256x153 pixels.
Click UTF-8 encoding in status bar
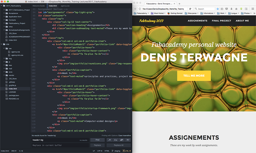click(100, 151)
